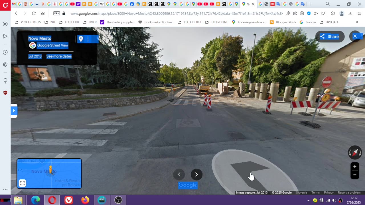The height and width of the screenshot is (205, 365).
Task: Go forward in browser history
Action: pyautogui.click(x=25, y=13)
